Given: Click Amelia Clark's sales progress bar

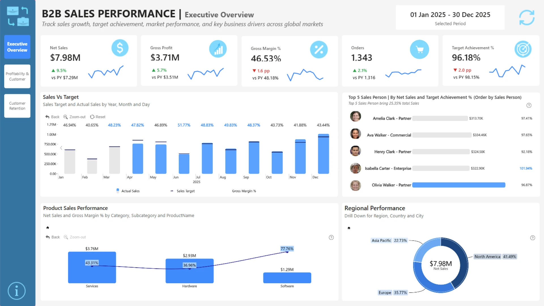Looking at the screenshot, I should coord(440,118).
